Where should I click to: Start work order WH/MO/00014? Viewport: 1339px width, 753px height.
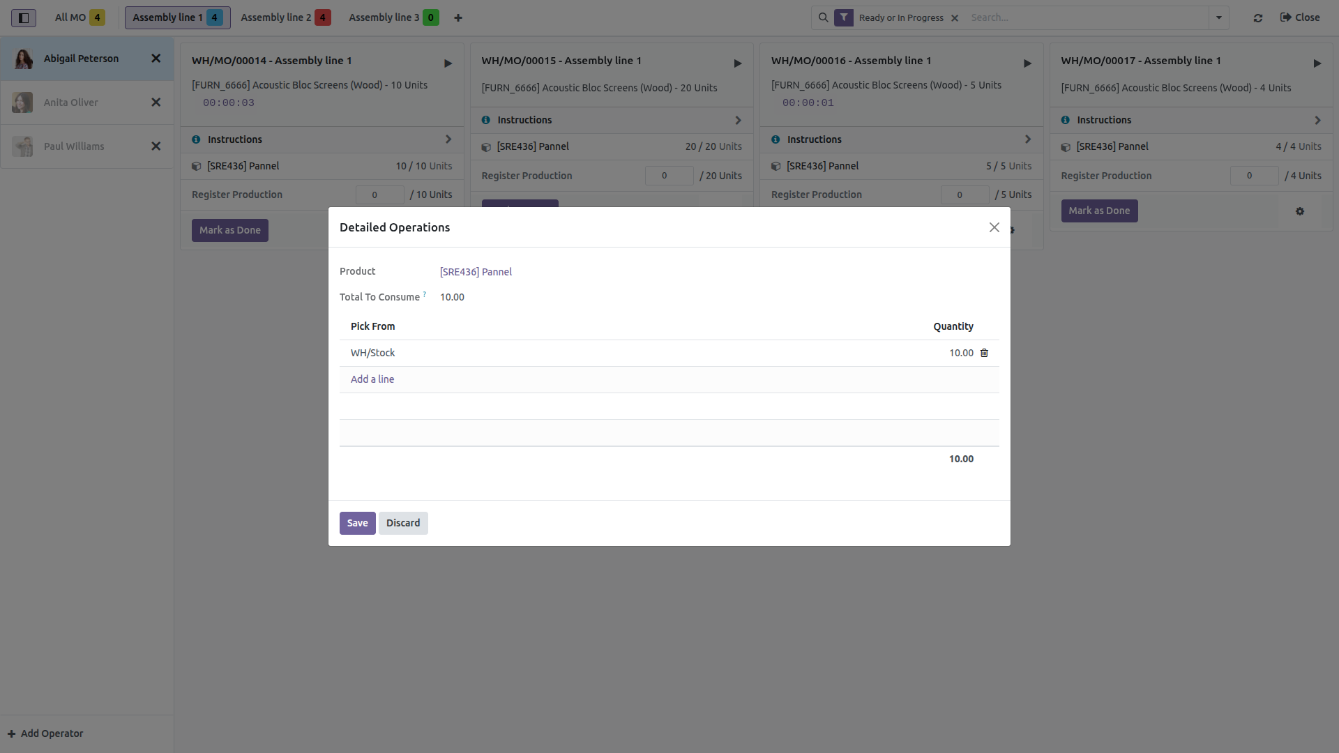point(448,63)
